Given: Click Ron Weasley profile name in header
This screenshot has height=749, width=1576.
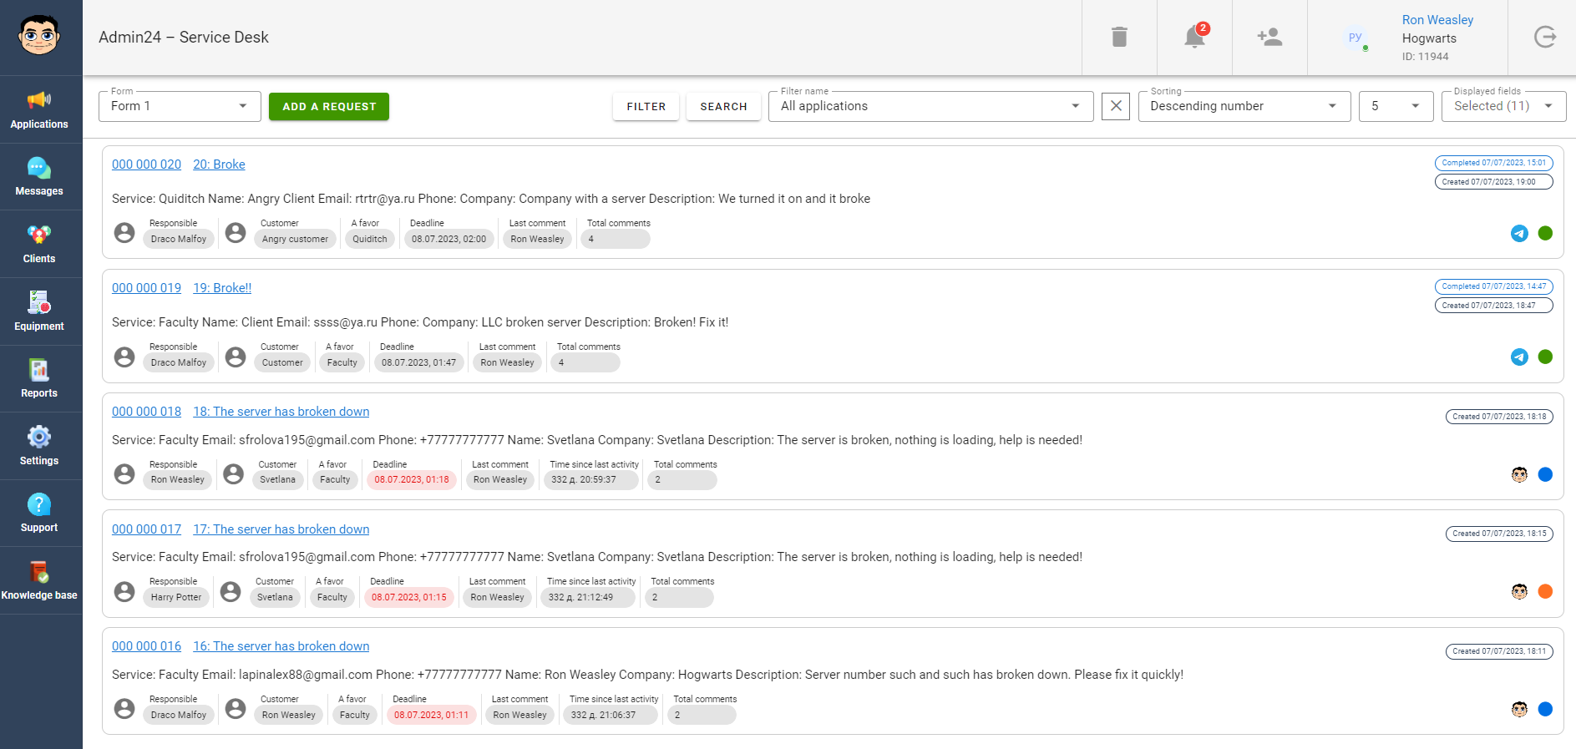Looking at the screenshot, I should 1437,20.
